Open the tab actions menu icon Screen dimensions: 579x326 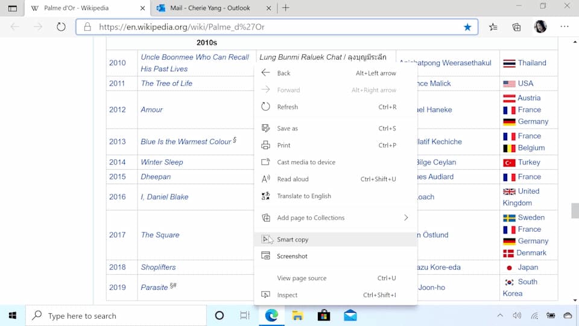click(12, 8)
